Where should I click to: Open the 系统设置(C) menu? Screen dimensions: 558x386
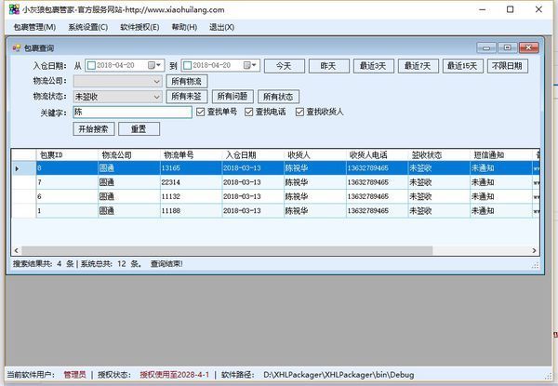click(x=88, y=27)
